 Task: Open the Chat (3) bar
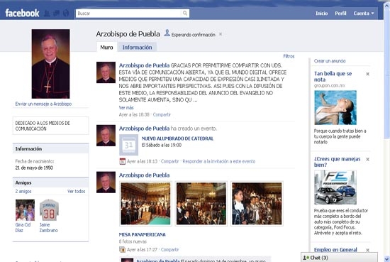(x=339, y=258)
